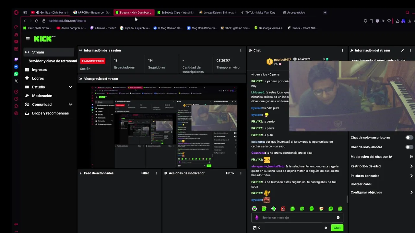Open X from the Opera sidebar
This screenshot has width=415, height=233.
[16, 81]
